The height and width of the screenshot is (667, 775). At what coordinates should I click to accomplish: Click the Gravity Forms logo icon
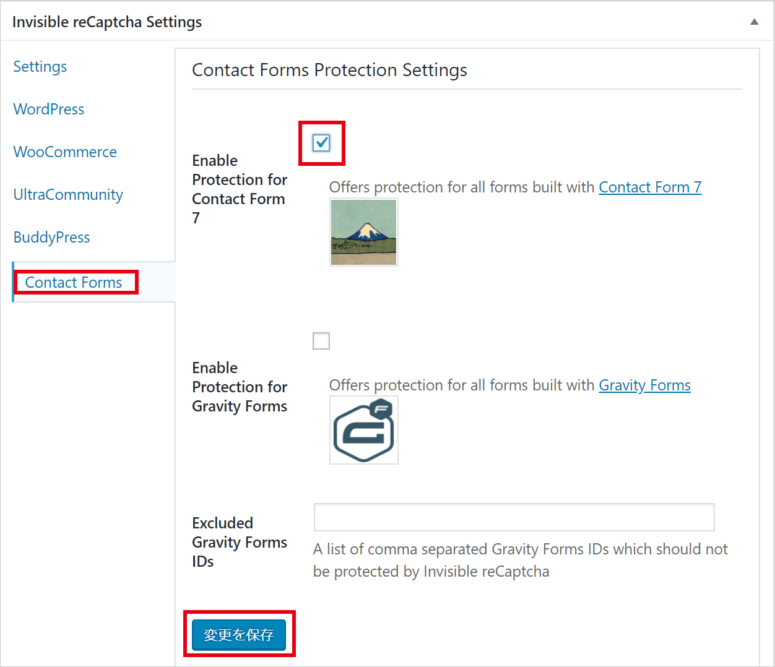pyautogui.click(x=363, y=430)
